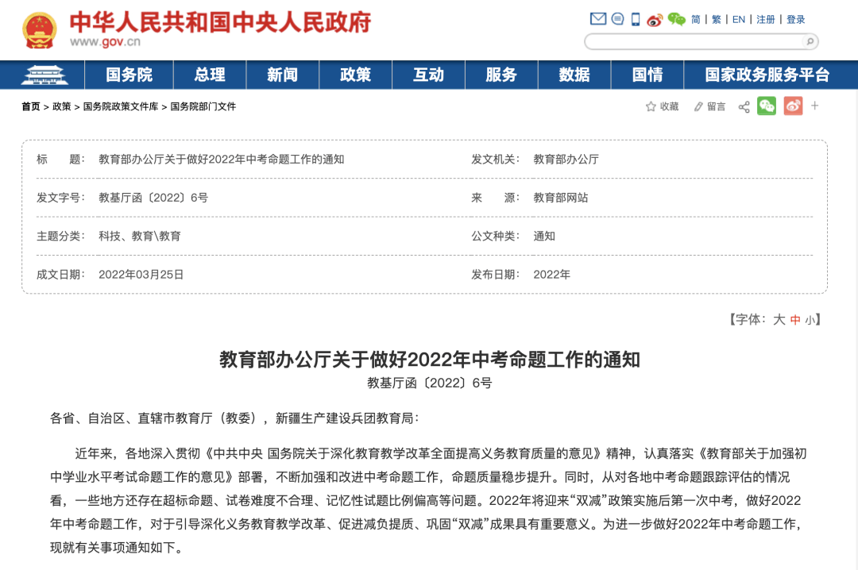Click the pencil 留言 comment icon
The image size is (858, 570).
point(709,106)
